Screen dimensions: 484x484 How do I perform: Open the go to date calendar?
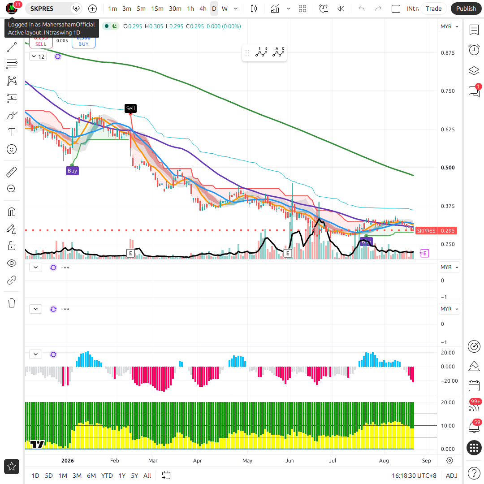[166, 475]
